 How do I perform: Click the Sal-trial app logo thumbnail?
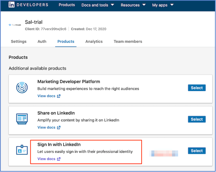coord(15,25)
